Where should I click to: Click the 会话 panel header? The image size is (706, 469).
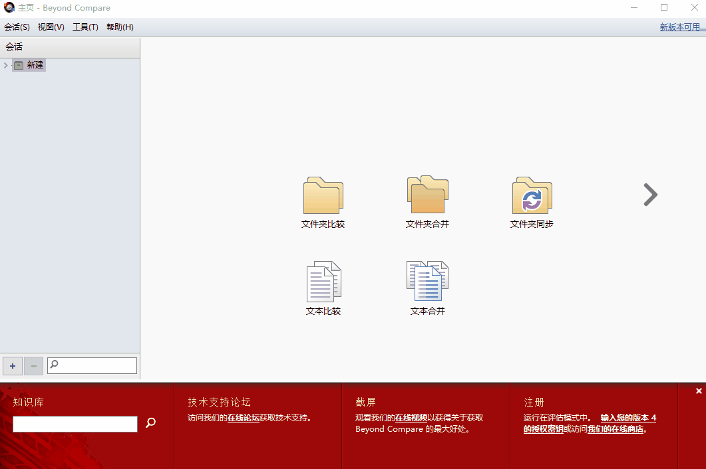tap(70, 47)
